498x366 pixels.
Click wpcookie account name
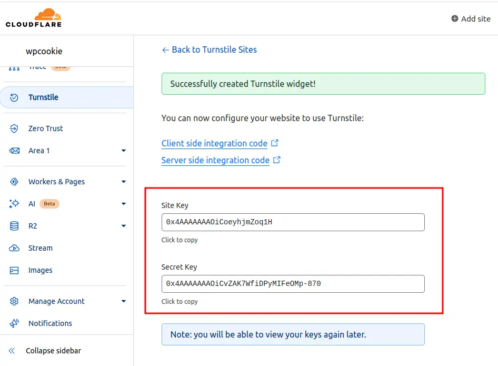tap(44, 51)
